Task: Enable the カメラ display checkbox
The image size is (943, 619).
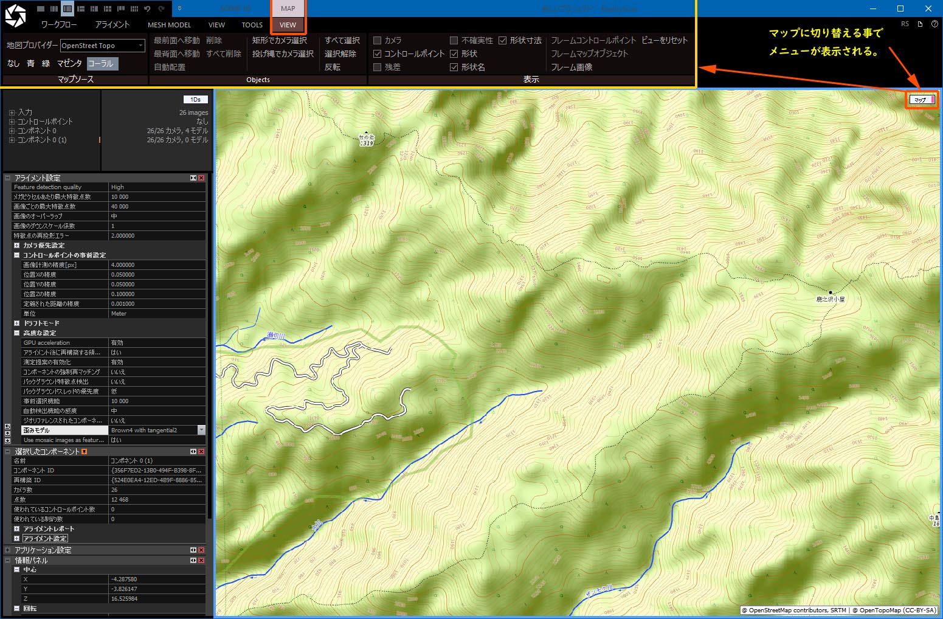Action: [x=377, y=40]
